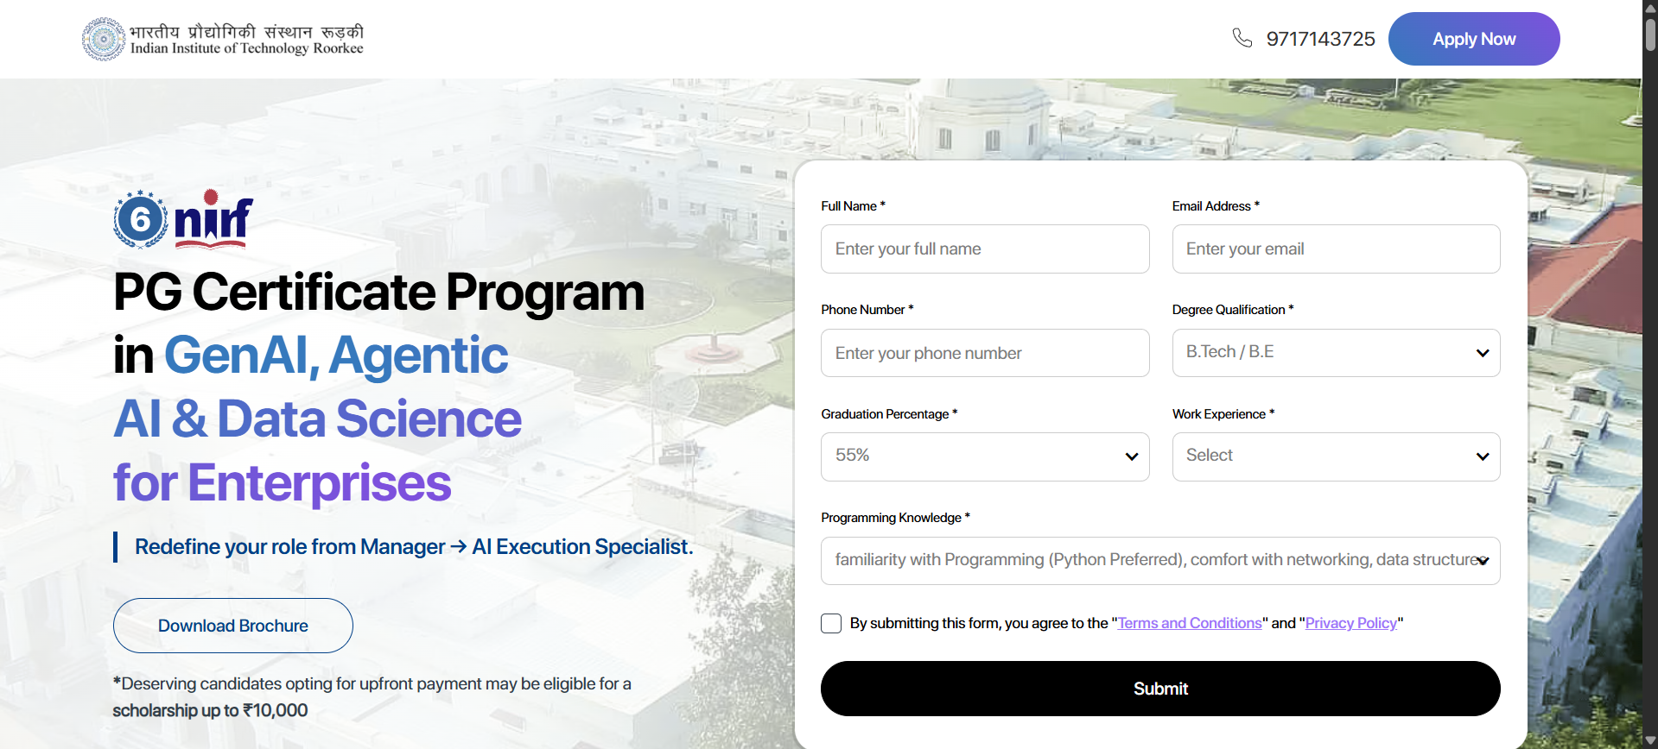The height and width of the screenshot is (749, 1658).
Task: Click the Work Experience chevron arrow
Action: (1483, 456)
